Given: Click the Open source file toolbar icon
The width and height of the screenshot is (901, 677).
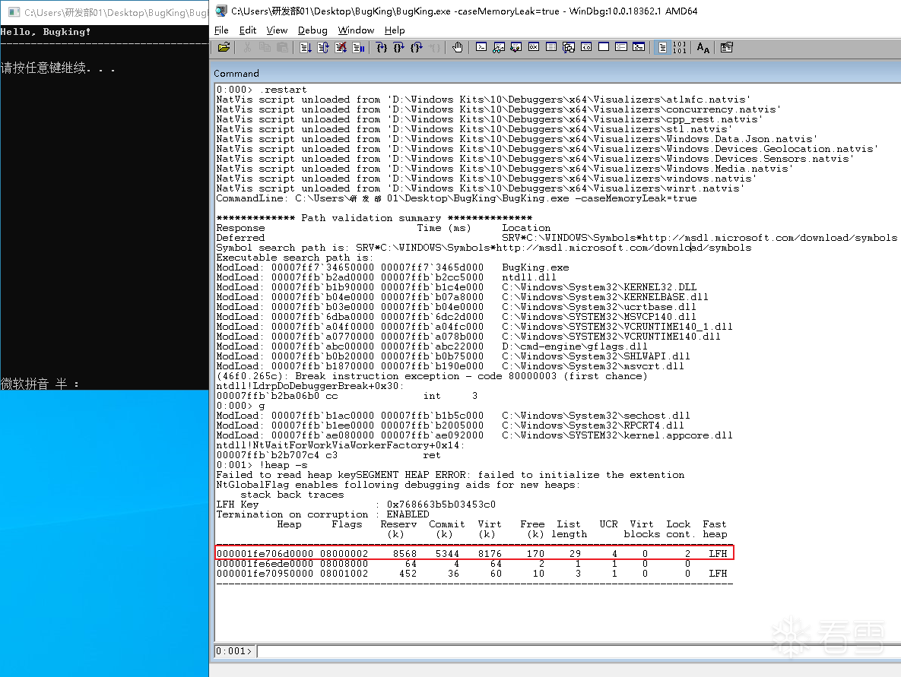Looking at the screenshot, I should coord(224,48).
